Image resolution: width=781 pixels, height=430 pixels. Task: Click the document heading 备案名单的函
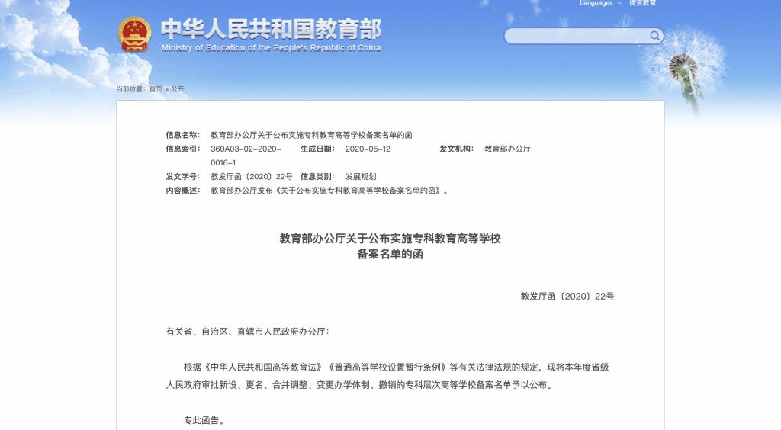click(390, 255)
